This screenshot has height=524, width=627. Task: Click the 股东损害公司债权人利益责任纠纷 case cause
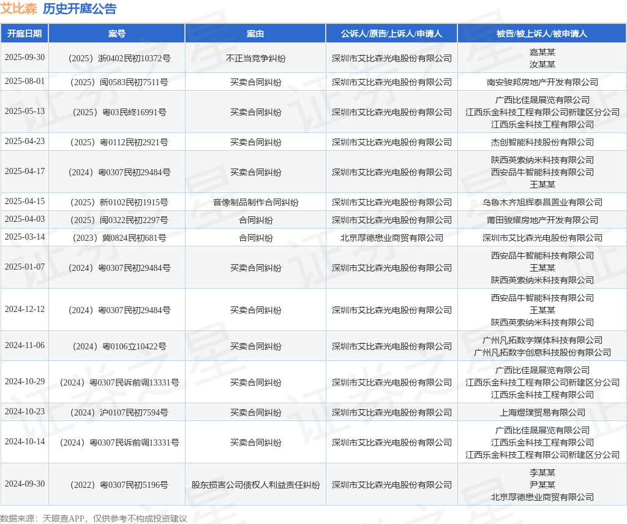tap(255, 485)
